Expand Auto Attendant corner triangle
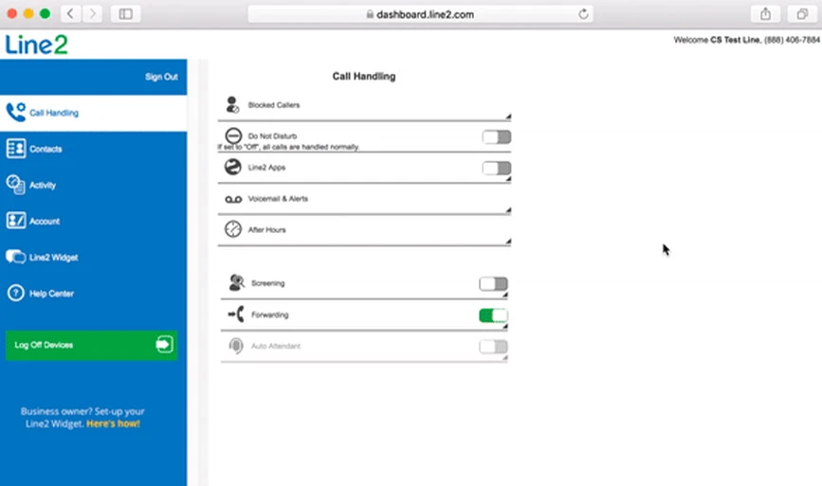Image resolution: width=822 pixels, height=486 pixels. [x=504, y=358]
